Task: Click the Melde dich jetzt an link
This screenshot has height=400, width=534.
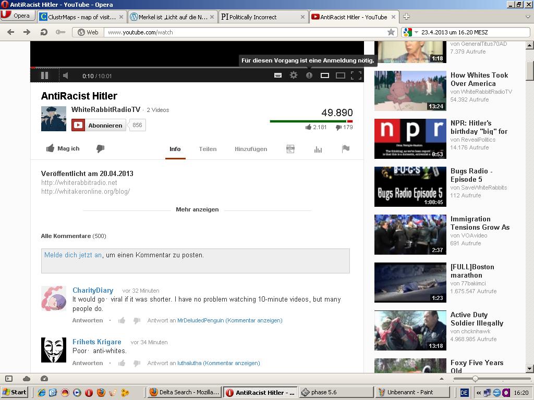Action: pos(73,255)
